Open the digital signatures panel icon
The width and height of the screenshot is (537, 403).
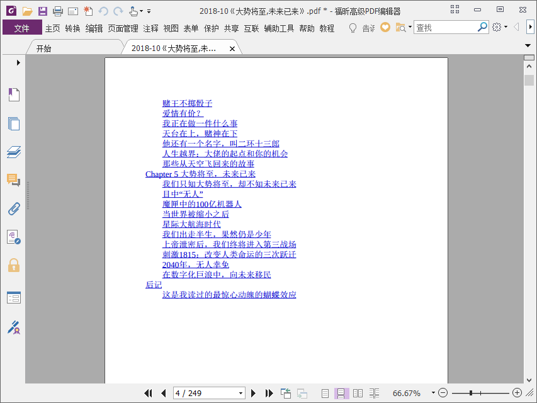[x=14, y=237]
